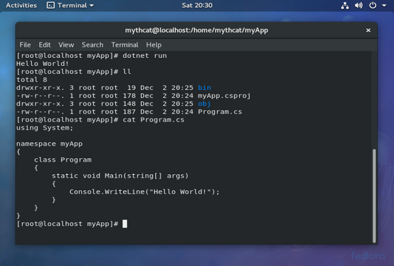Close the terminal window
394x266 pixels.
click(368, 30)
